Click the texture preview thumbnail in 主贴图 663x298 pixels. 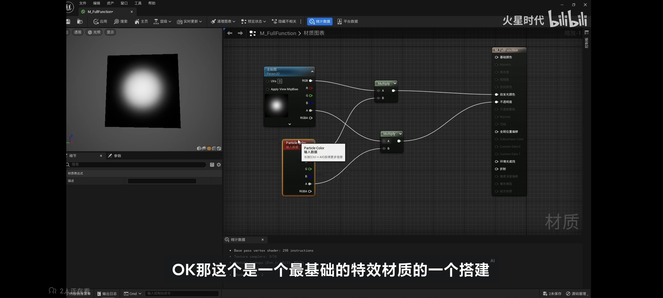pyautogui.click(x=276, y=106)
